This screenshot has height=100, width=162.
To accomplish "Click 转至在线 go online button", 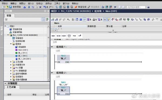I will coord(80,7).
